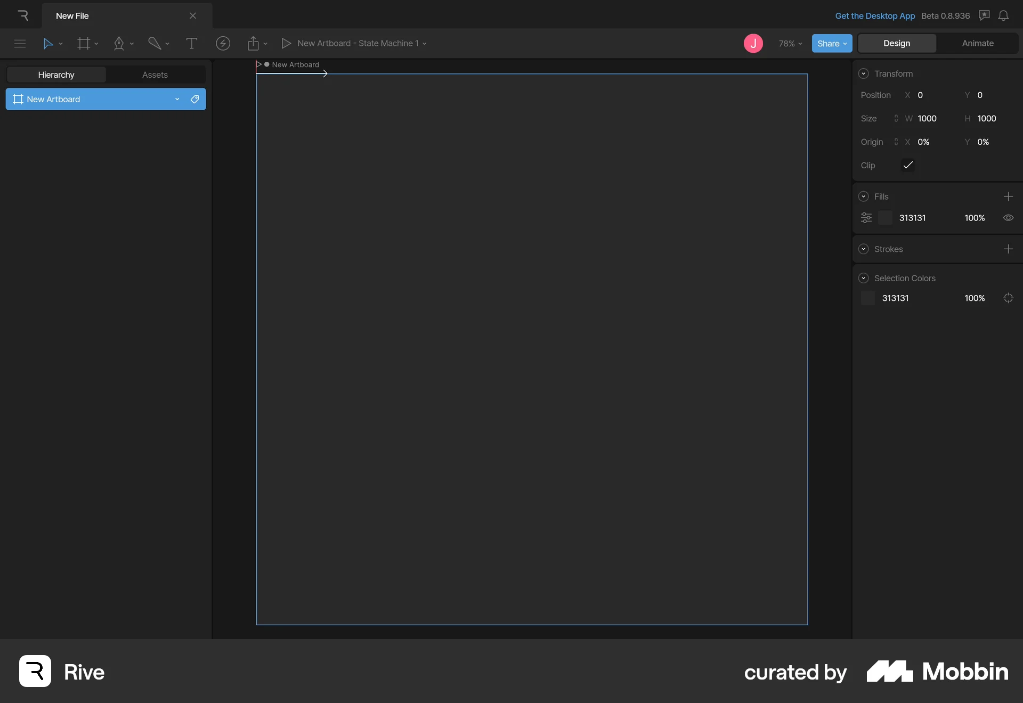Open the State Machine 1 dropdown
The image size is (1023, 703).
click(425, 43)
